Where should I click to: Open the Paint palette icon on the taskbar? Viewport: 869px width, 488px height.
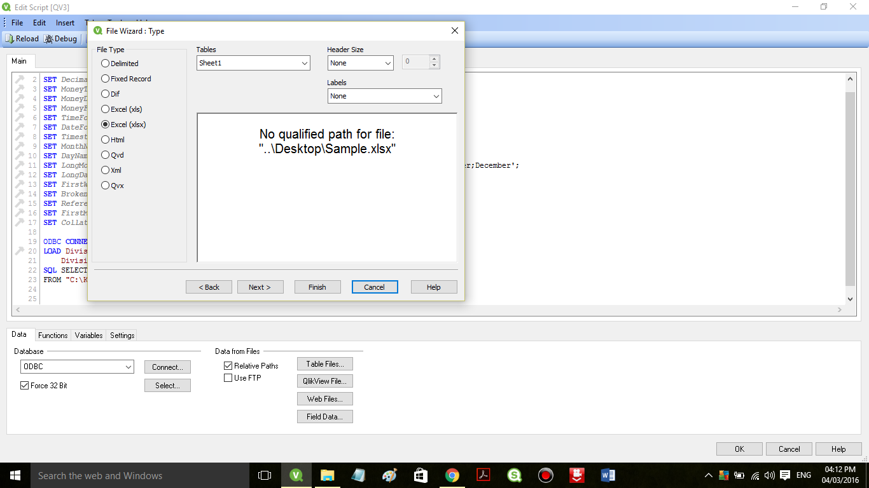(x=389, y=475)
